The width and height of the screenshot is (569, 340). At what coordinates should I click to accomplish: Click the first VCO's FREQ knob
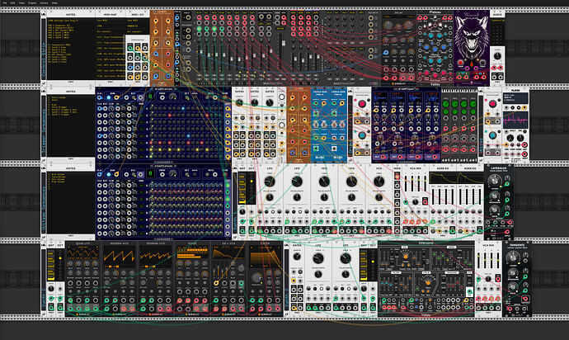(x=324, y=182)
